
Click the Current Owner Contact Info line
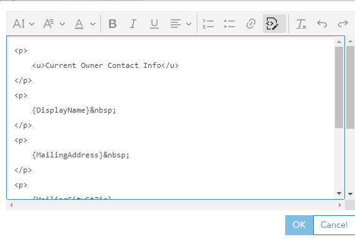[x=105, y=65]
